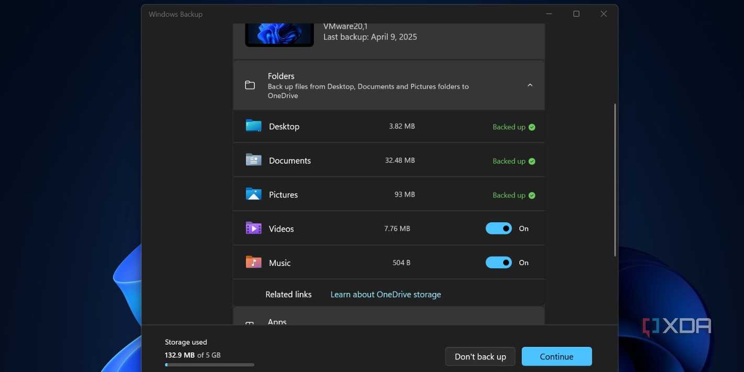Click the Storage used label
Image resolution: width=744 pixels, height=372 pixels.
click(186, 342)
